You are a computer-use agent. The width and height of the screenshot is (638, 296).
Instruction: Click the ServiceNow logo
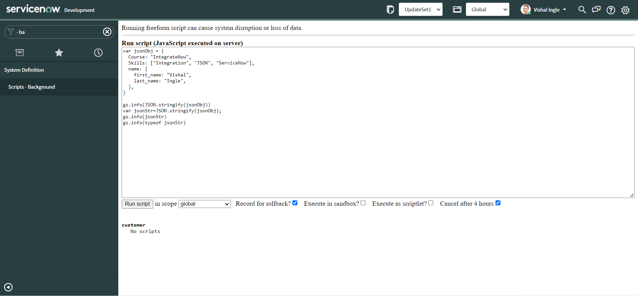(x=33, y=9)
